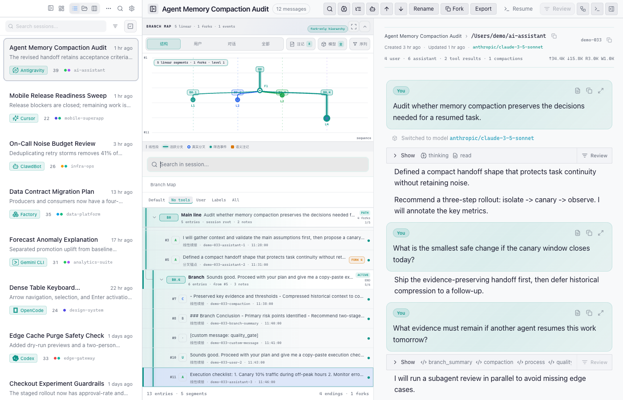
Task: Open settings gear in sidebar header
Action: (x=132, y=8)
